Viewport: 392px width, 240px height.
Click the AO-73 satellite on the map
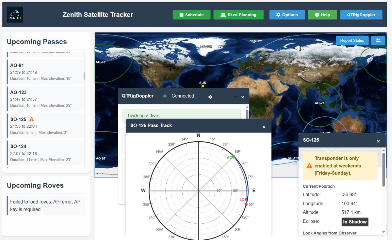[100, 62]
